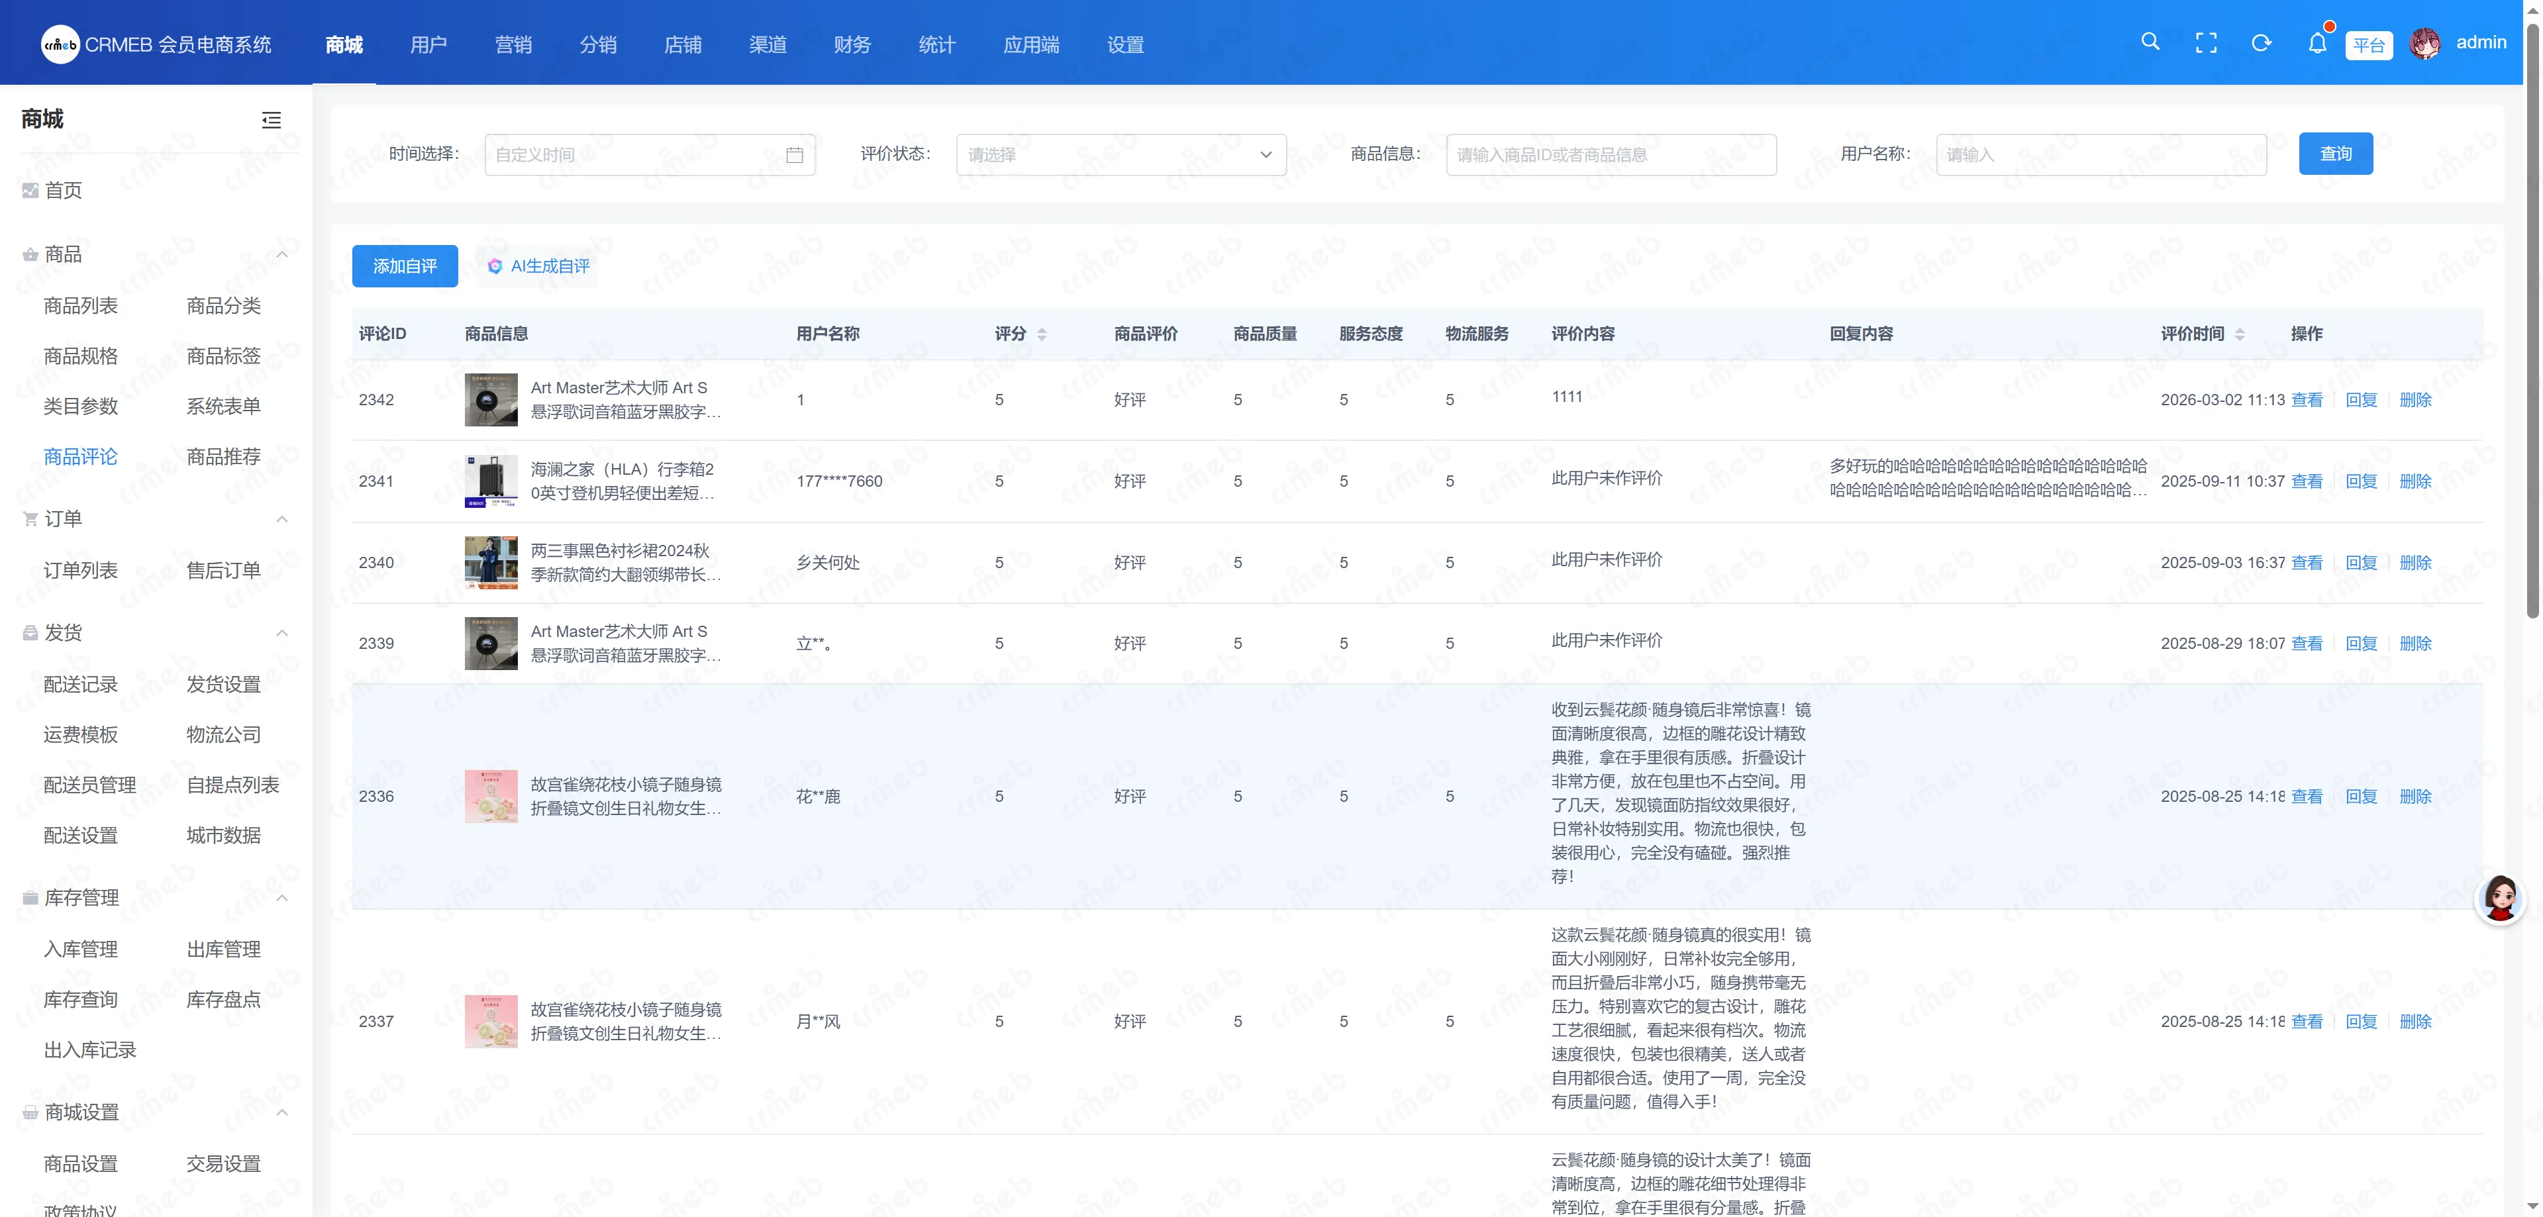2543x1217 pixels.
Task: Open the customer service floating avatar
Action: click(2499, 899)
